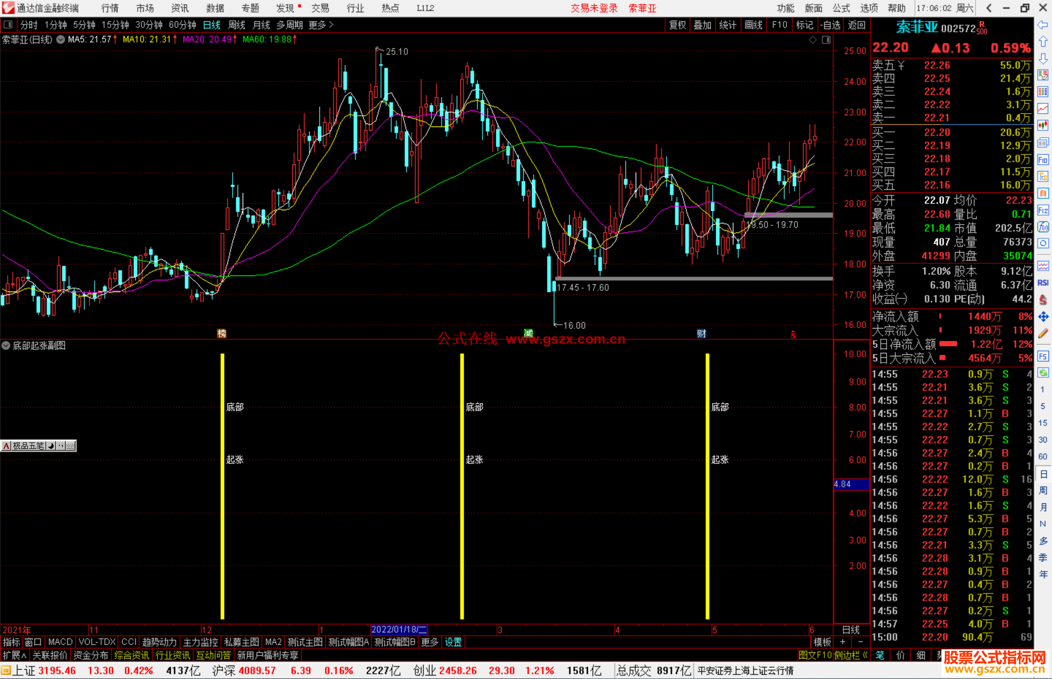Viewport: 1052px width, 679px height.
Task: Collapse the 侧边栏 sidebar toggle
Action: coord(851,655)
